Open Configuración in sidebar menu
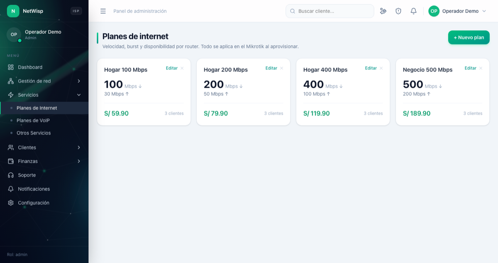The image size is (498, 263). coord(44,203)
